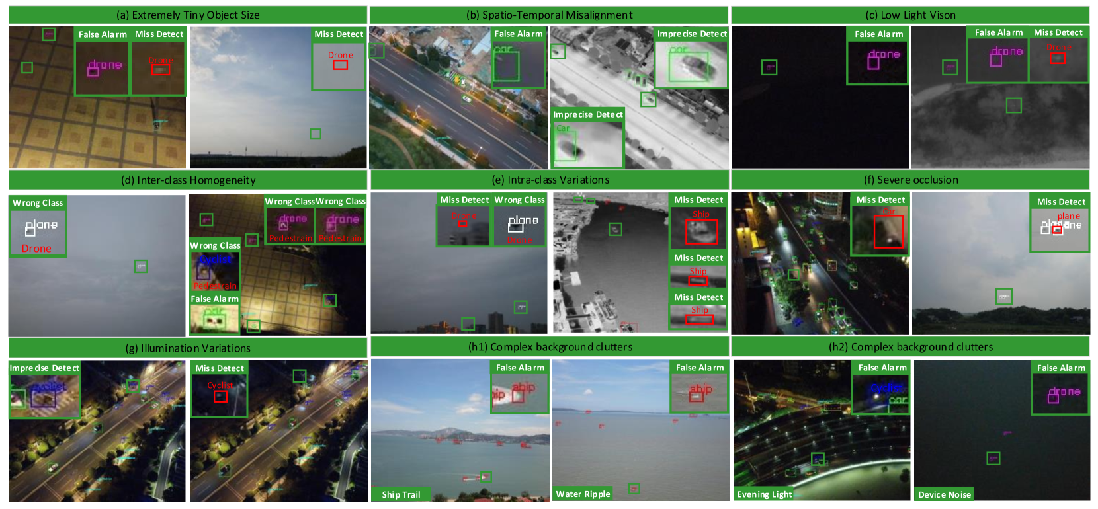Open the False Alarm car inset in panel (b)

519,58
